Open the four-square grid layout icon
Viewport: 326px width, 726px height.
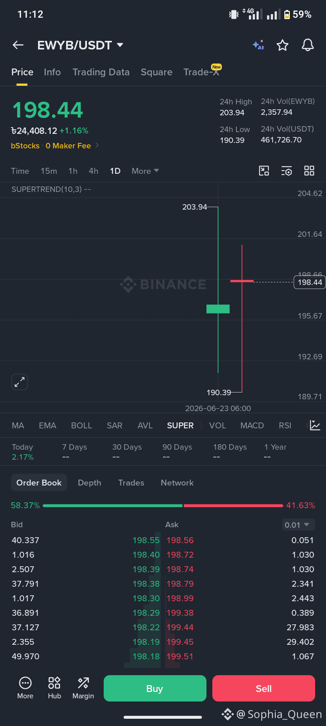[x=309, y=171]
